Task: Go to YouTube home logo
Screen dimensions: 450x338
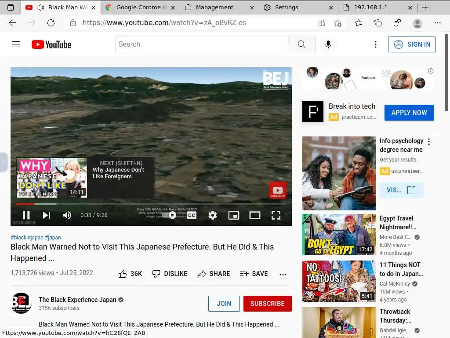Action: [51, 44]
